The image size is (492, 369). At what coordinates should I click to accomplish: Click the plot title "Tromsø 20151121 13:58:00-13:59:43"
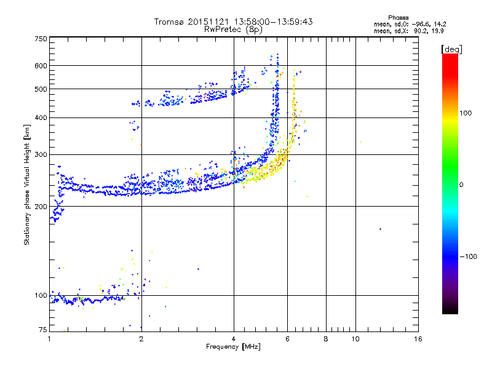tap(233, 22)
